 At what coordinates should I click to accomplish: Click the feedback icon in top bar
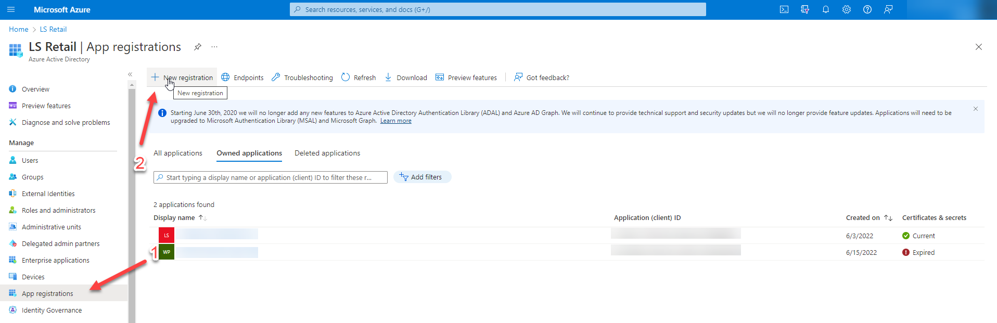coord(888,9)
